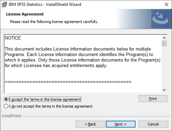Close the InstallShield Wizard window
172x131 pixels.
[166, 4]
